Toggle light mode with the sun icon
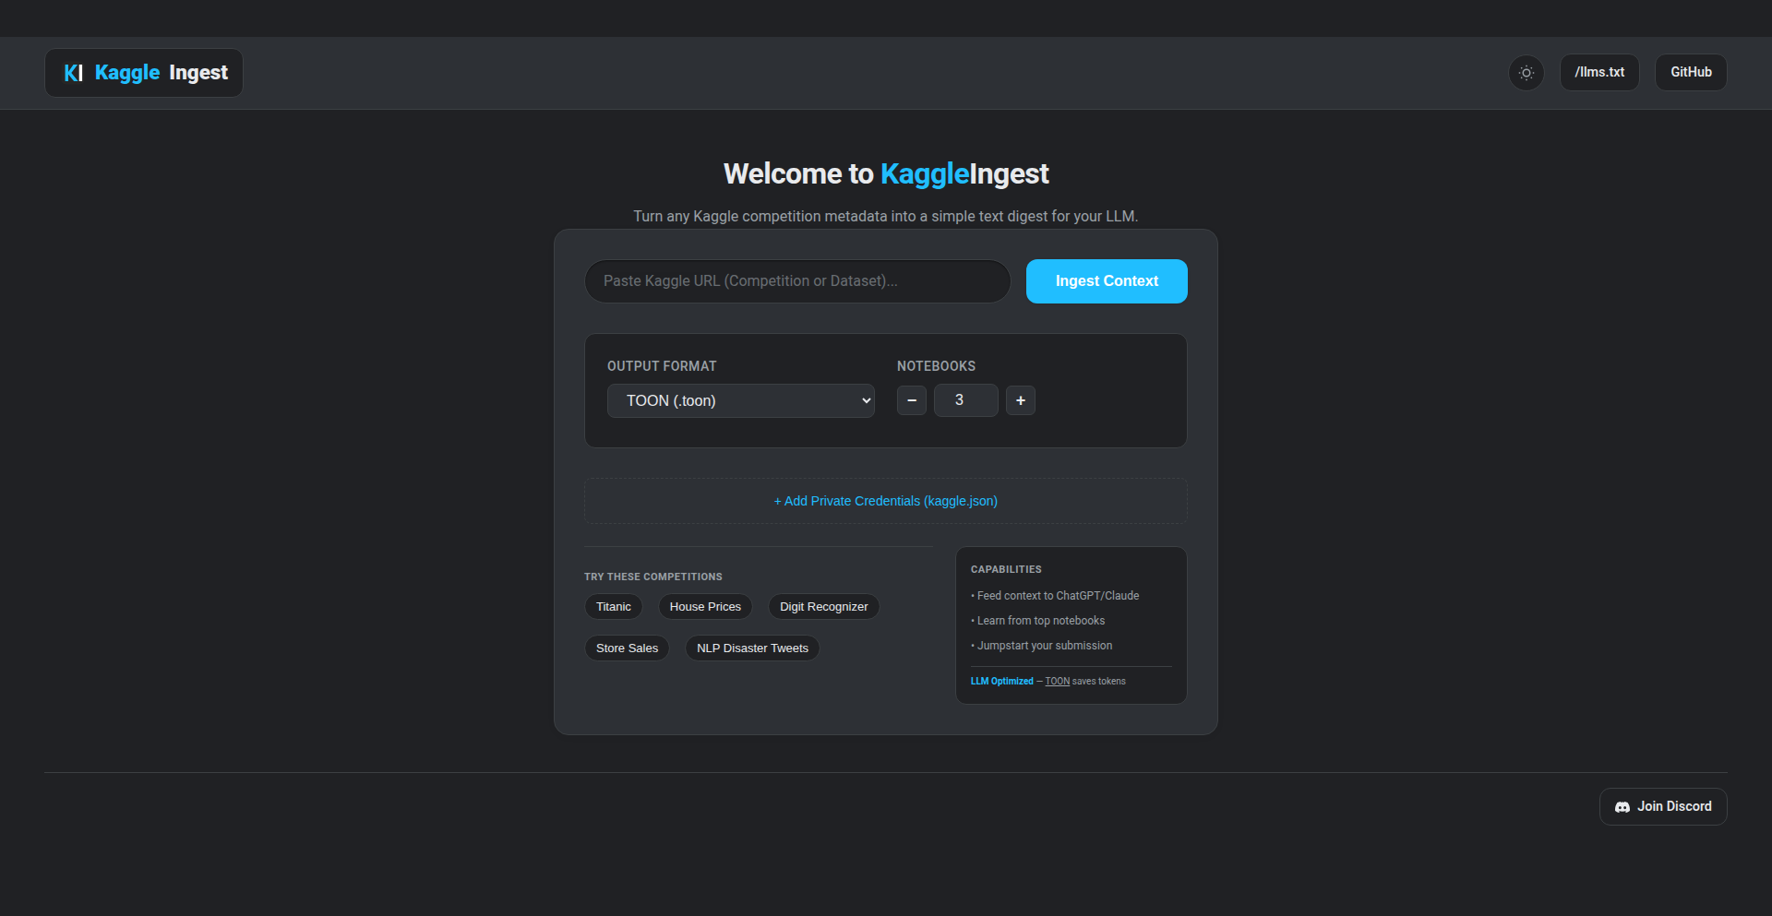 coord(1526,72)
